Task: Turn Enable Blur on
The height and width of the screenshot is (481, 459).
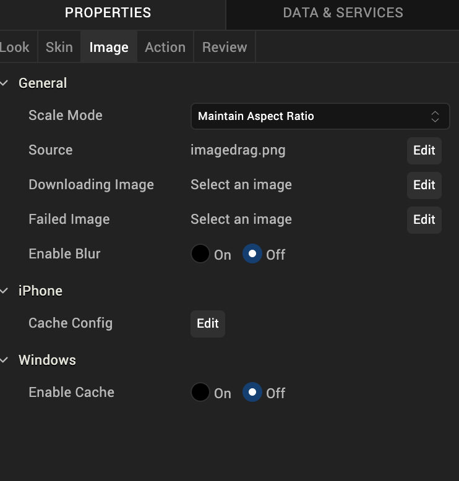Action: [200, 254]
